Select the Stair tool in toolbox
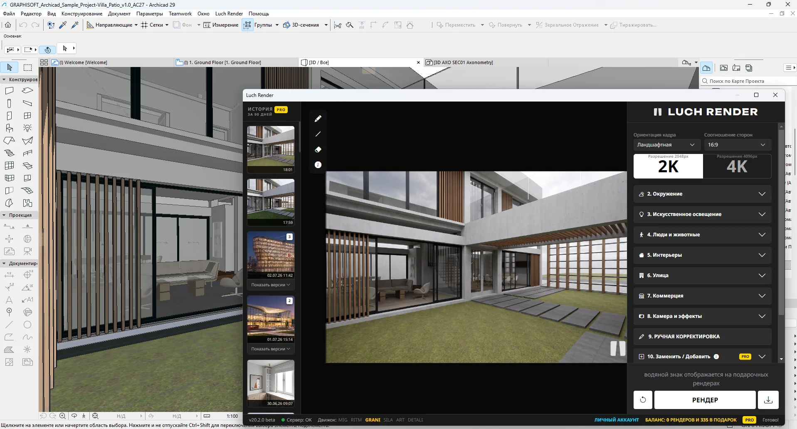 [9, 153]
